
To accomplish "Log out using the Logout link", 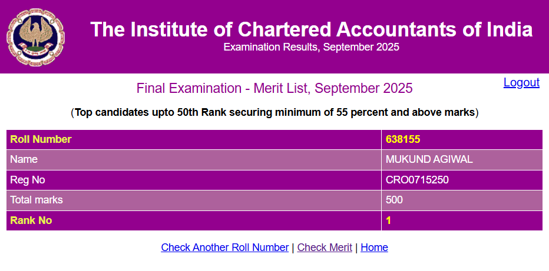I will pyautogui.click(x=521, y=83).
